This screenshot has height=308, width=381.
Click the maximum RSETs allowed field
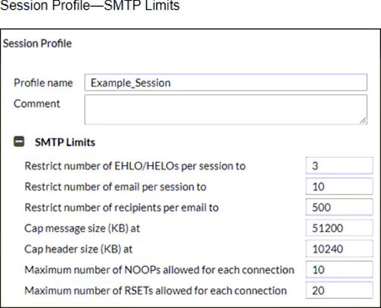coord(339,290)
